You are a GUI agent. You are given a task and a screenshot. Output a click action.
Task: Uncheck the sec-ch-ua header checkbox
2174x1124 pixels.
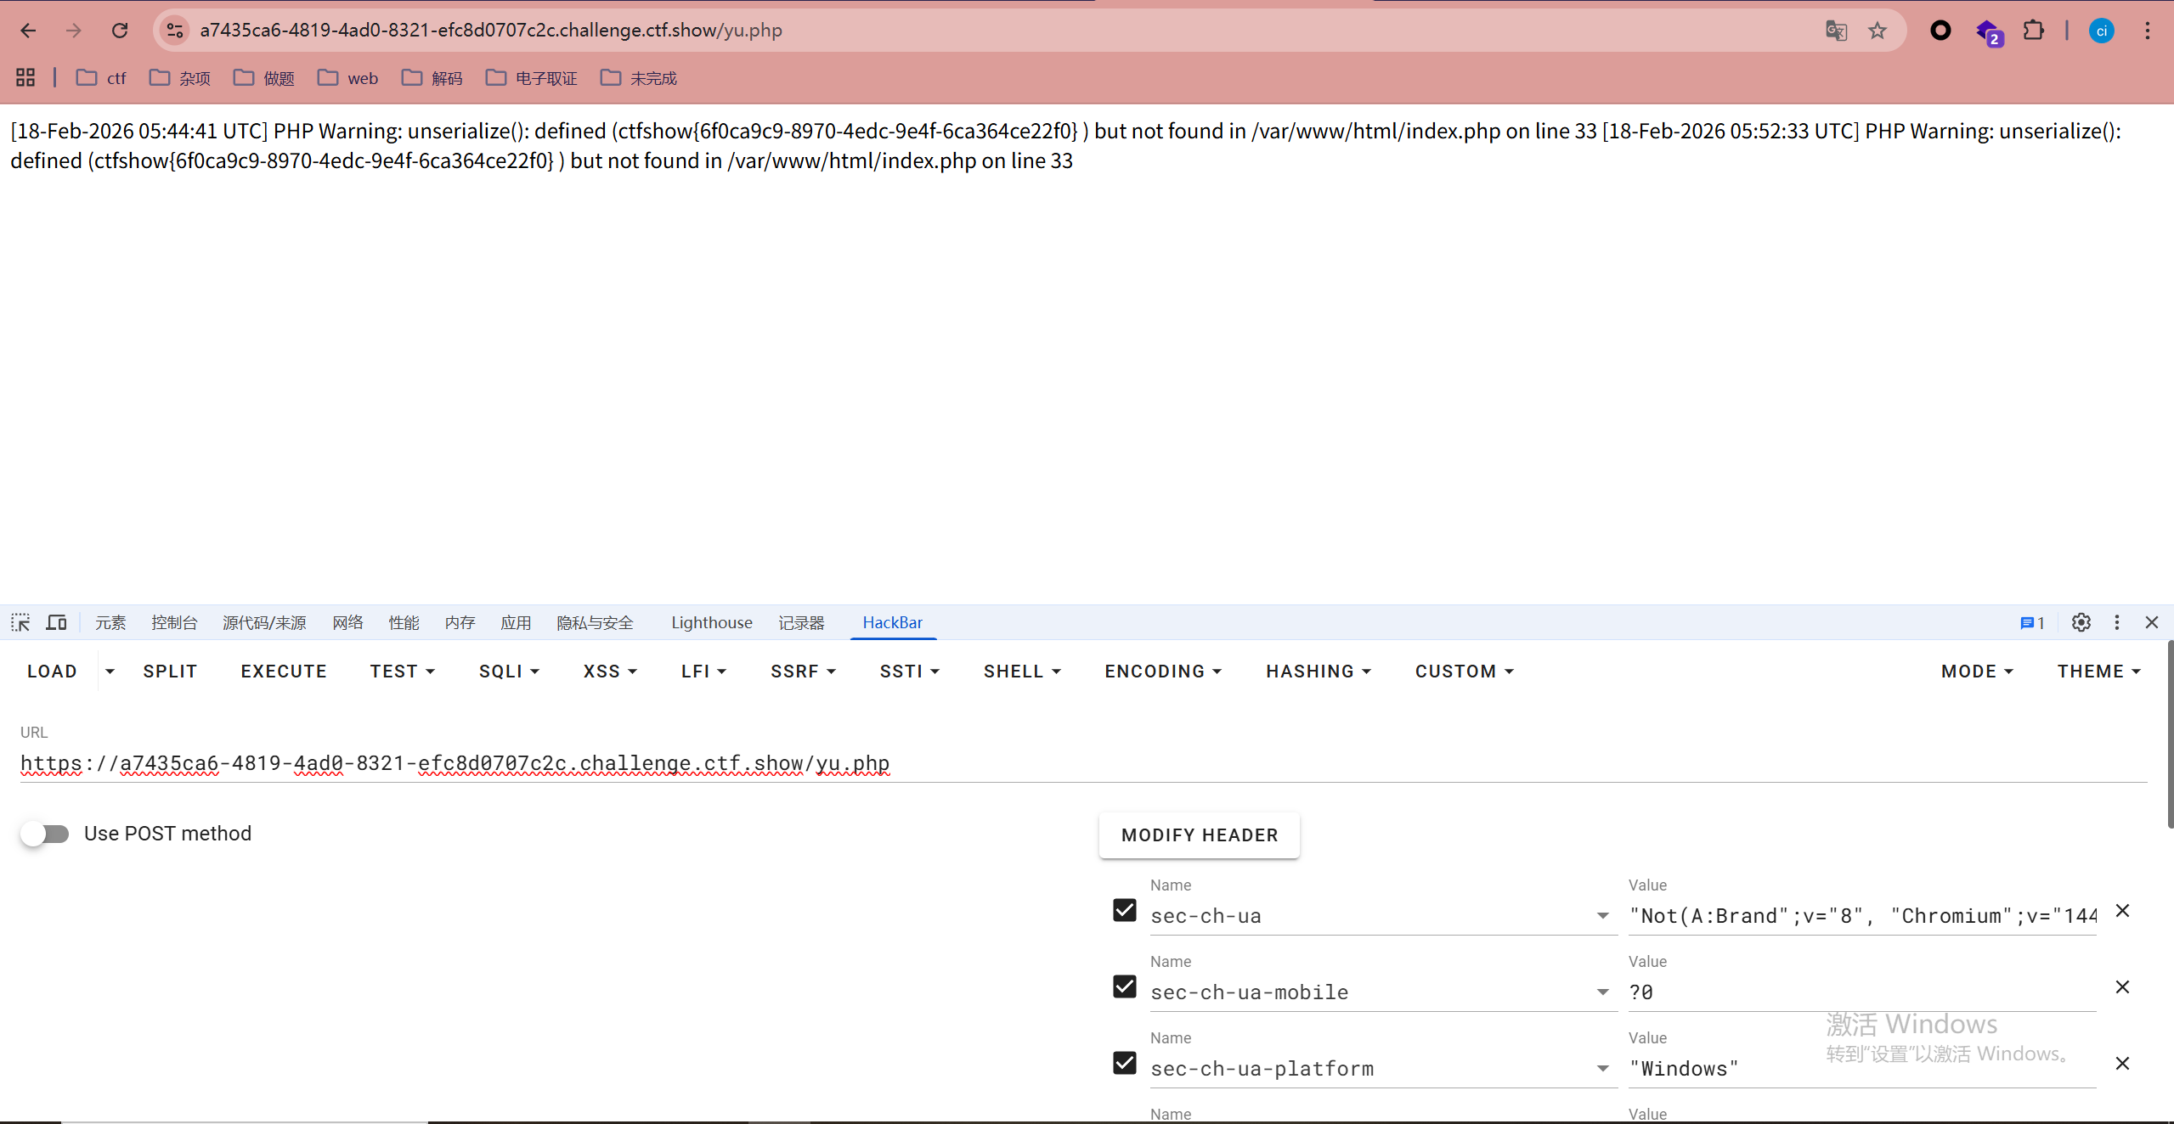point(1124,910)
